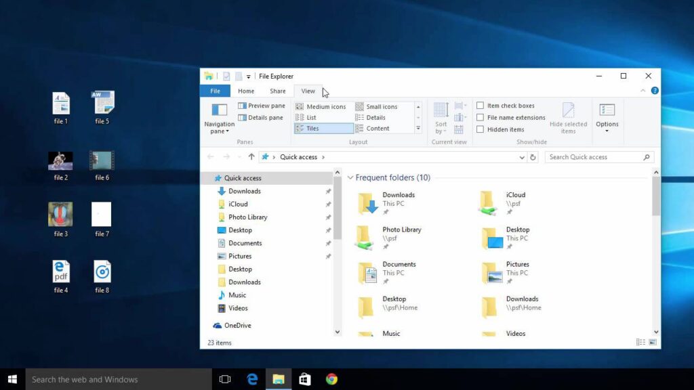Open Microsoft Edge from the taskbar
This screenshot has width=694, height=390.
click(x=251, y=379)
